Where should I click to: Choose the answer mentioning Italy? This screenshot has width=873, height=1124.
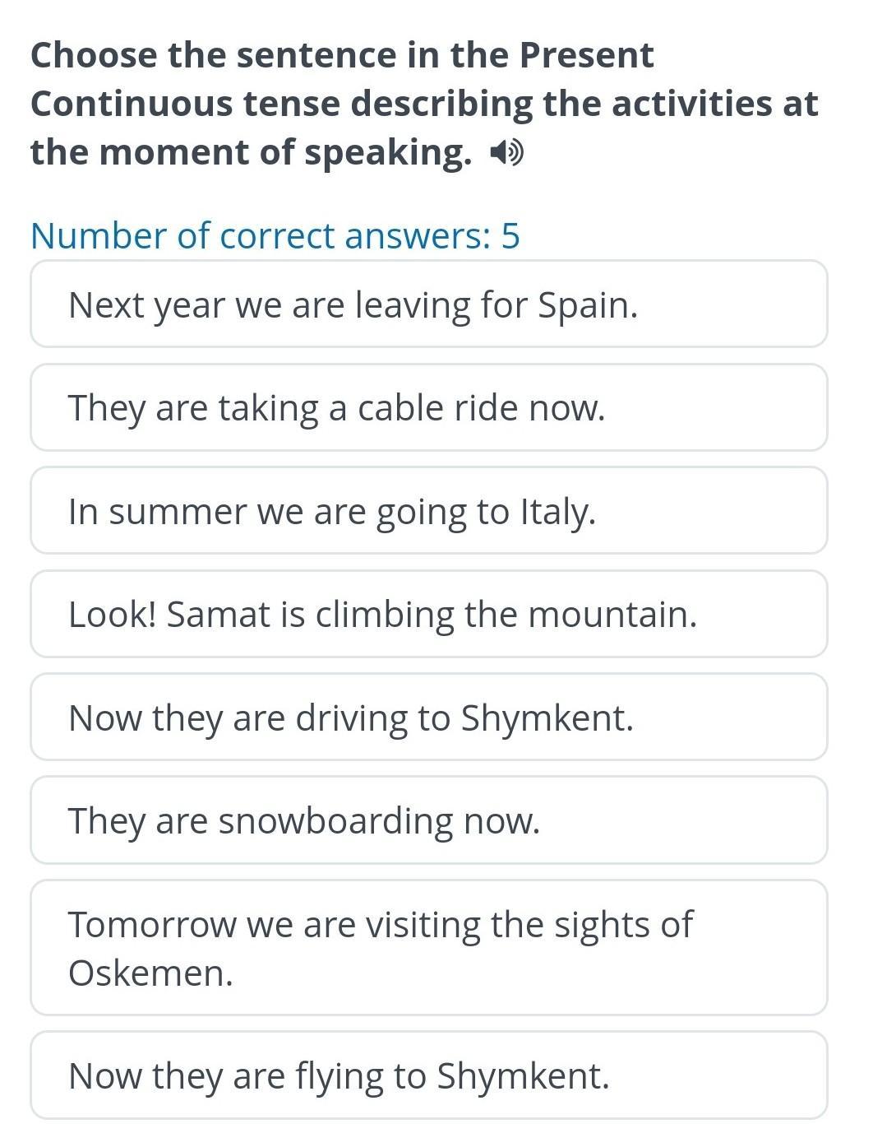click(429, 510)
